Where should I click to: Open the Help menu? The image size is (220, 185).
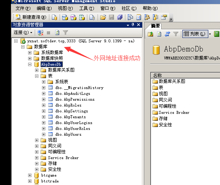click(150, 8)
